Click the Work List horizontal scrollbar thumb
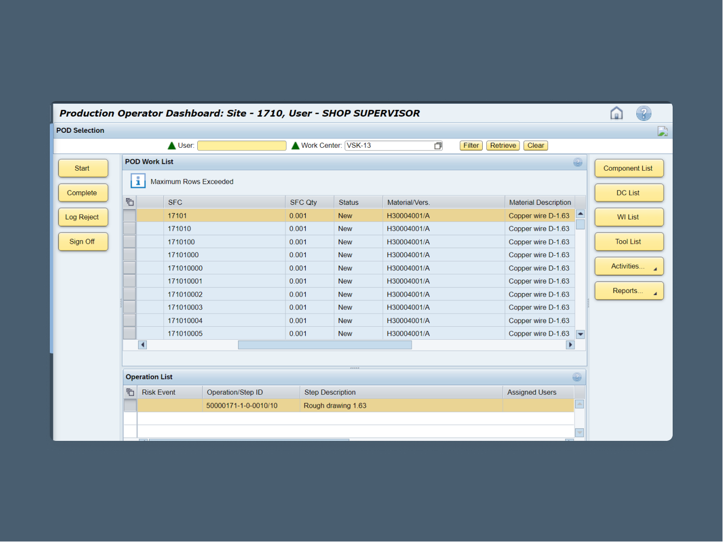This screenshot has width=723, height=542. [325, 344]
